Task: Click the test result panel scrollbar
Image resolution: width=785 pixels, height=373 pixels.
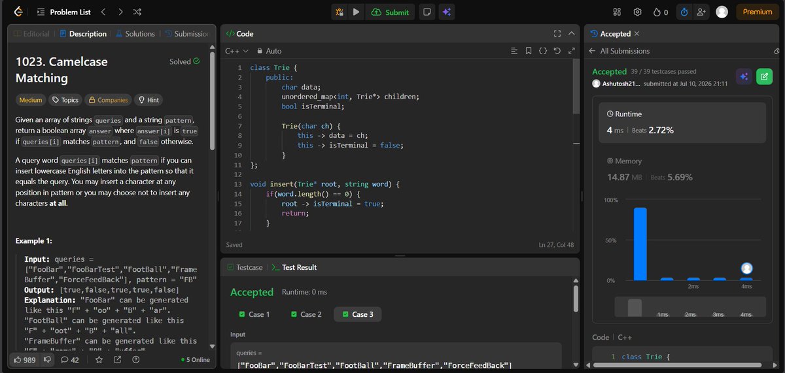Action: coord(576,298)
